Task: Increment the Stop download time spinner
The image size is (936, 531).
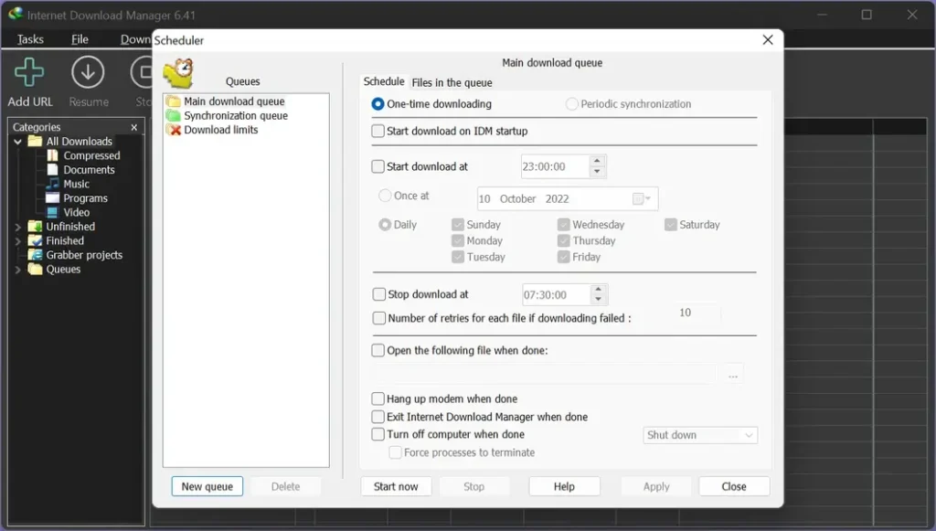Action: pyautogui.click(x=599, y=290)
